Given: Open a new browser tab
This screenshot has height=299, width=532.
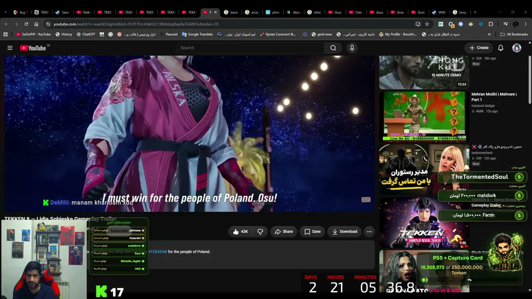Looking at the screenshot, I should click(475, 12).
